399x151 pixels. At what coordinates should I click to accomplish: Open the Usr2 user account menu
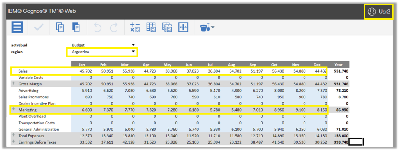379,11
